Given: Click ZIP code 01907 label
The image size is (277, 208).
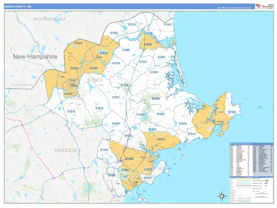Looking at the screenshot, I should 148,178.
